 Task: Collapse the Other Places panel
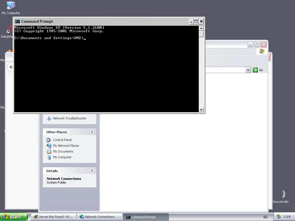(92, 132)
